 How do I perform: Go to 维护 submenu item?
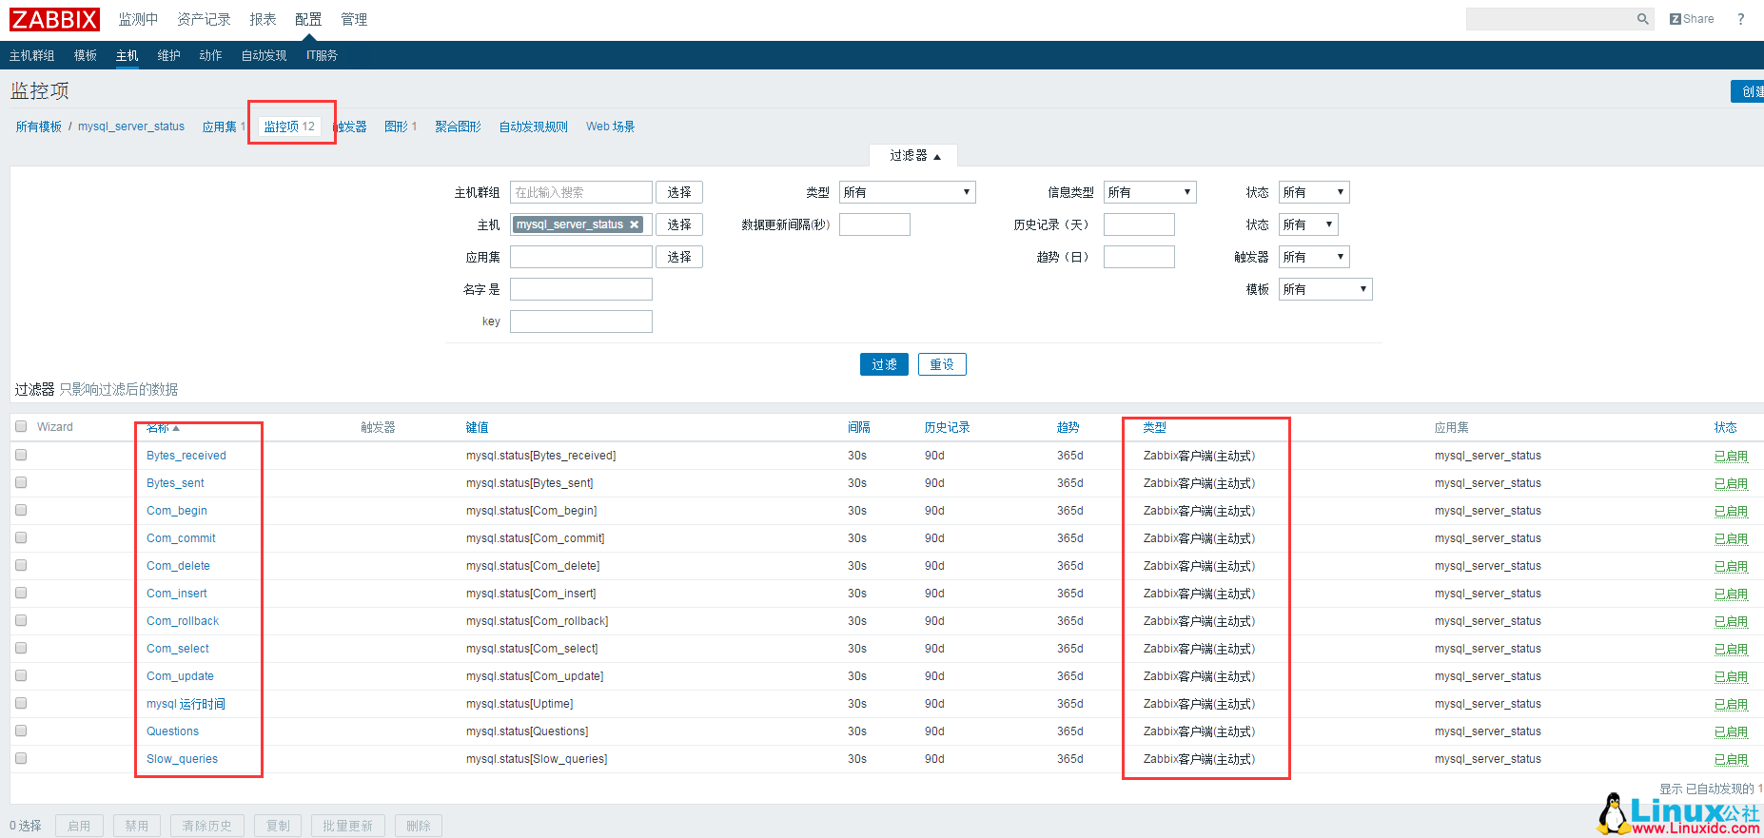pos(169,55)
